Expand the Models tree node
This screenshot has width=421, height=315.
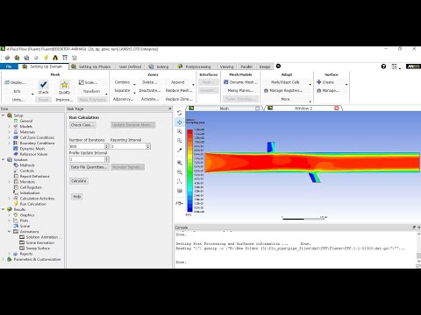[x=9, y=127]
